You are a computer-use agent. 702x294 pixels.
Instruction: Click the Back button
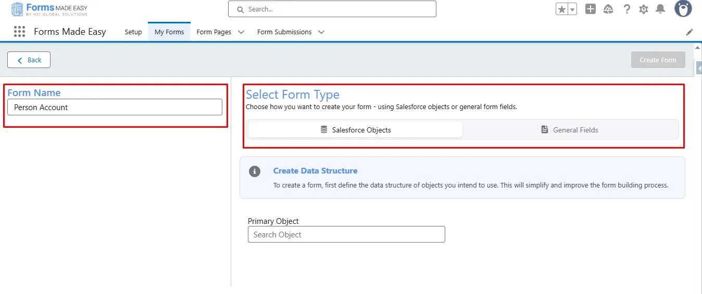pos(29,60)
